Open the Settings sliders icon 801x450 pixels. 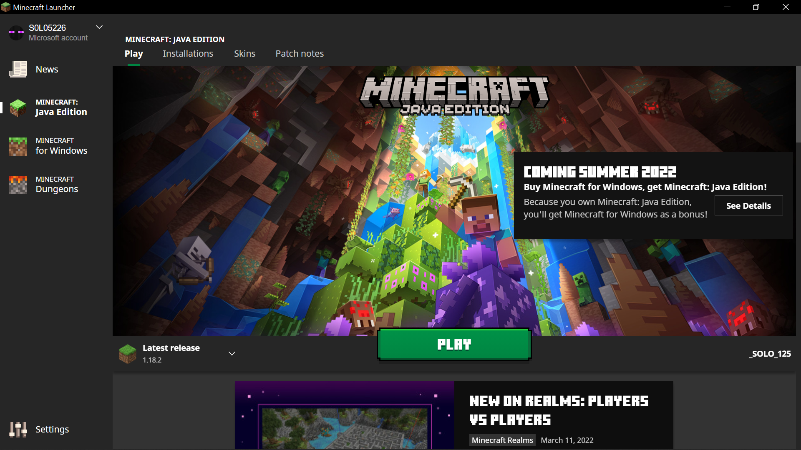pyautogui.click(x=18, y=429)
